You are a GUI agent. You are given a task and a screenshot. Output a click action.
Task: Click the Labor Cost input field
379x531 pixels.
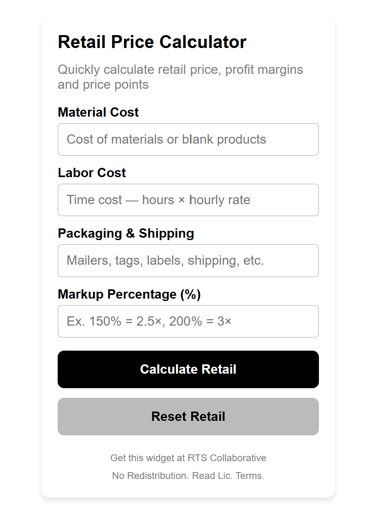188,200
